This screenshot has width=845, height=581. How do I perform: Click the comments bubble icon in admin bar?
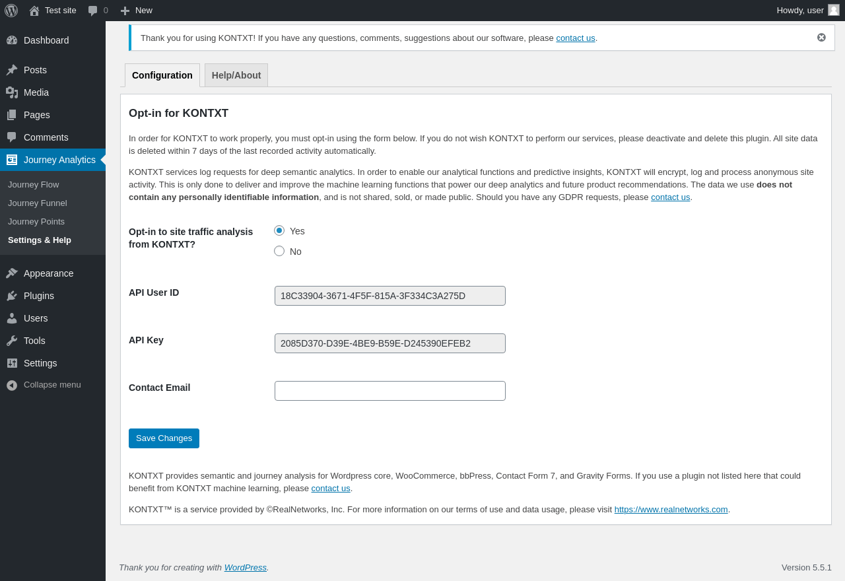(92, 11)
